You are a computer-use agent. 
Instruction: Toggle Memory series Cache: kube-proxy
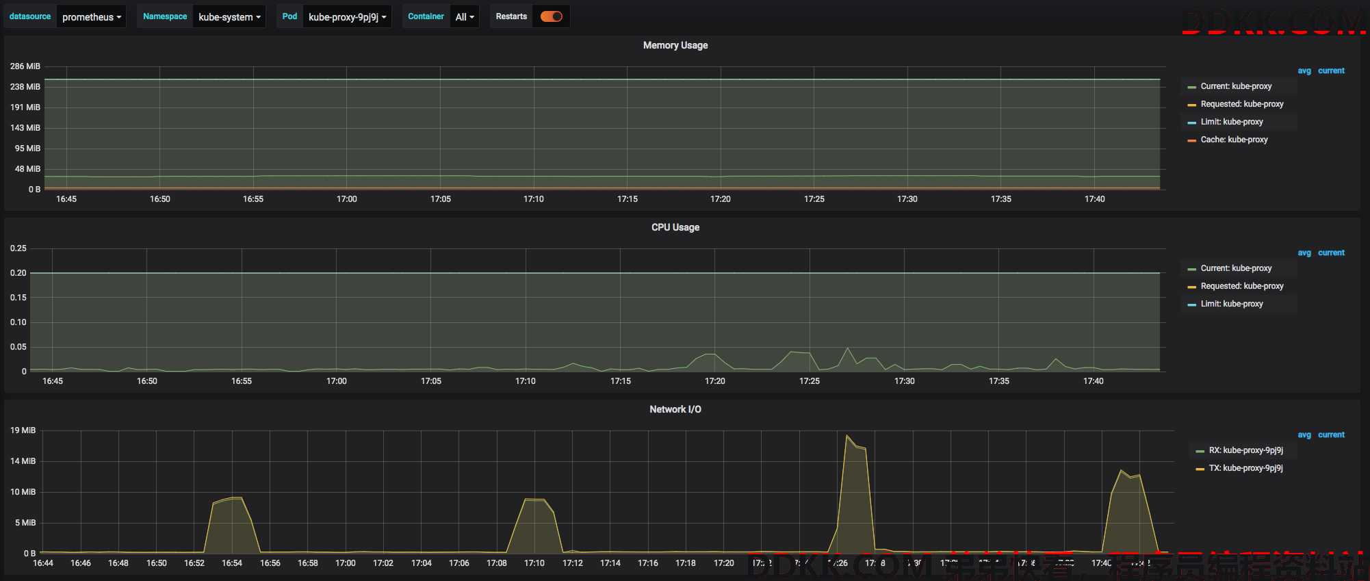click(x=1234, y=140)
